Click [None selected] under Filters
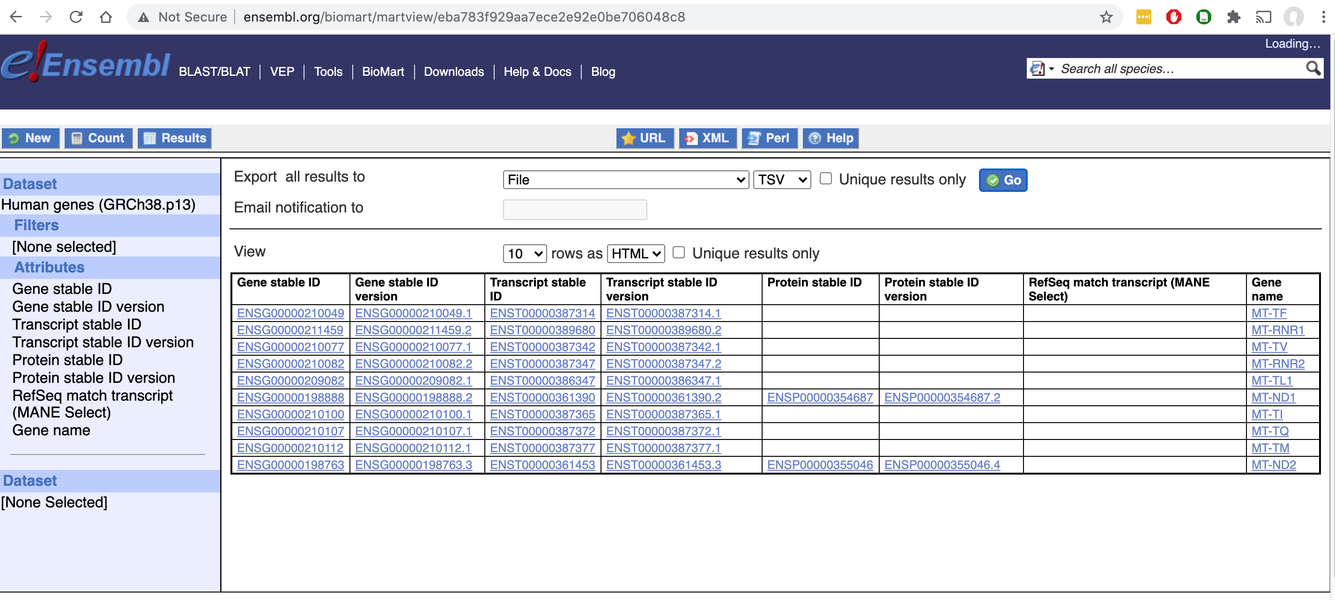 [64, 247]
